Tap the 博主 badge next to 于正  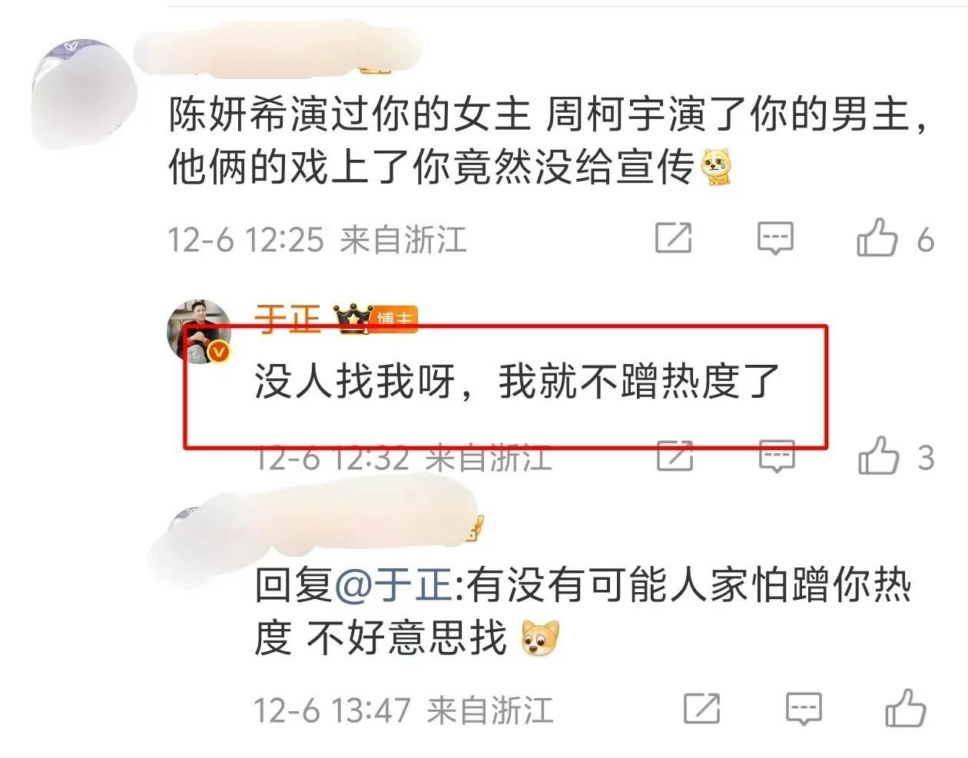(396, 319)
